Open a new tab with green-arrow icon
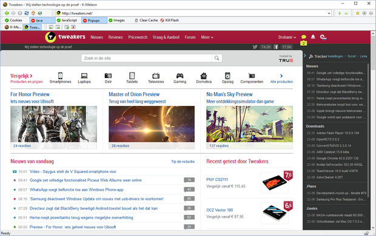 tap(67, 27)
